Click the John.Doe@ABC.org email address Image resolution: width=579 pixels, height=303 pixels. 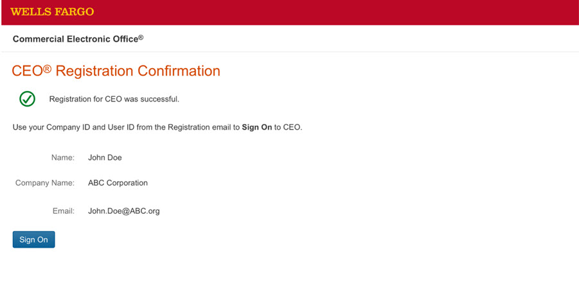point(123,211)
